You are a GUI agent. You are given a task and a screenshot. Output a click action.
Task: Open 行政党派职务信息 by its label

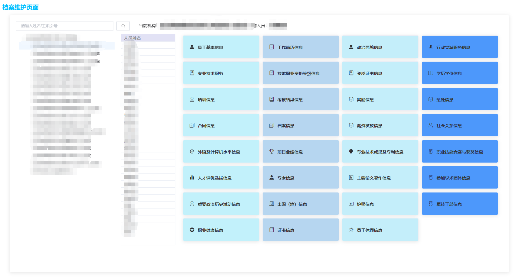pyautogui.click(x=453, y=47)
